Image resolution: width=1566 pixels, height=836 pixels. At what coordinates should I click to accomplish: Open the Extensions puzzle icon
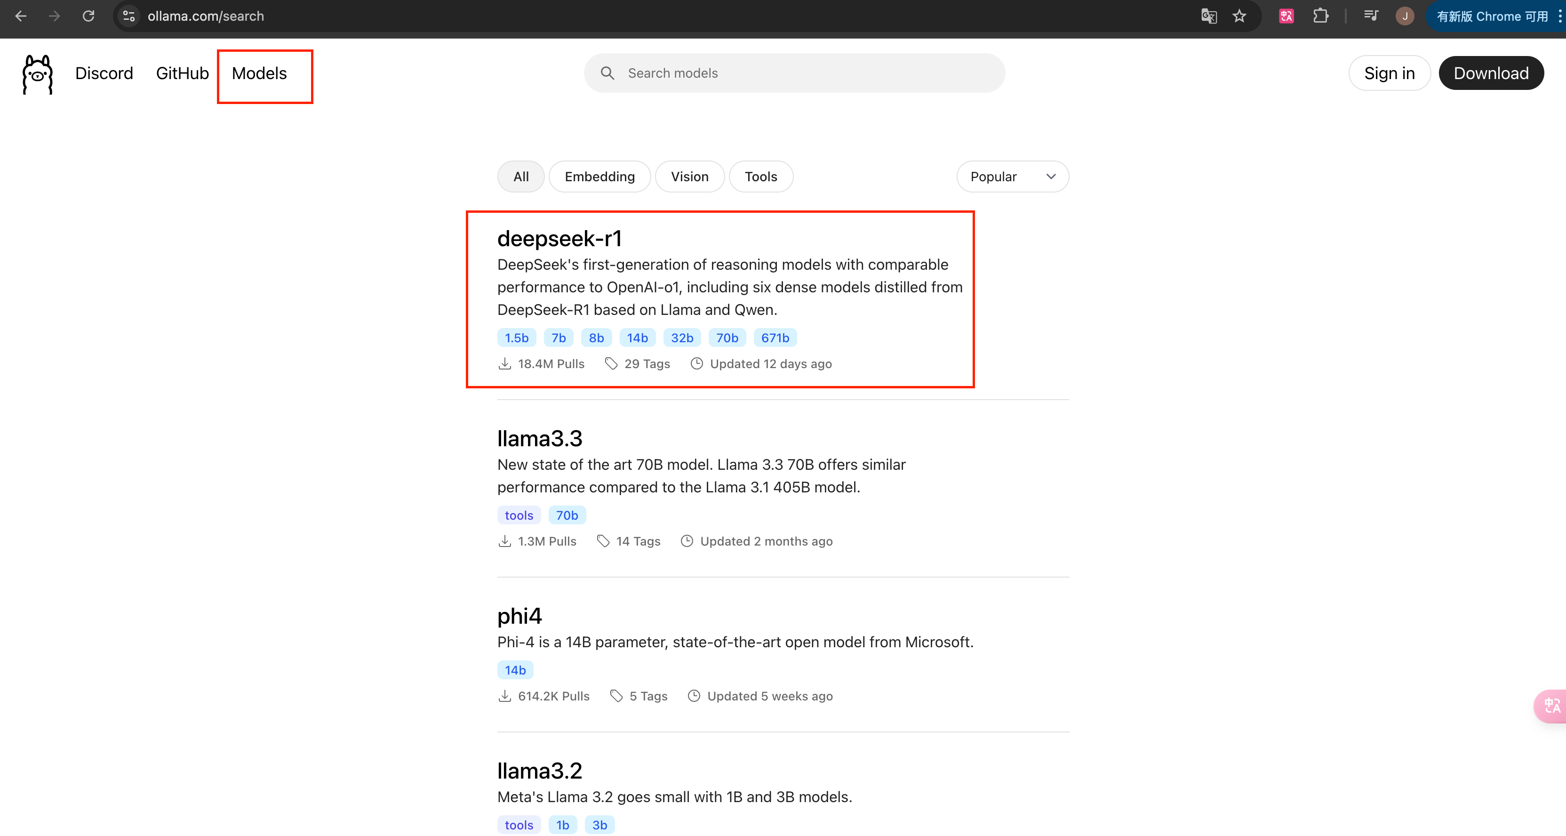point(1320,16)
